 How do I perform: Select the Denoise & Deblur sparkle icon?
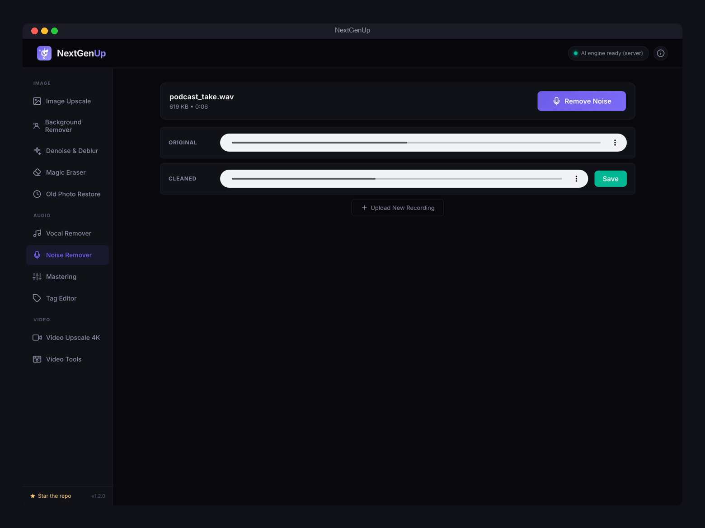pyautogui.click(x=37, y=151)
